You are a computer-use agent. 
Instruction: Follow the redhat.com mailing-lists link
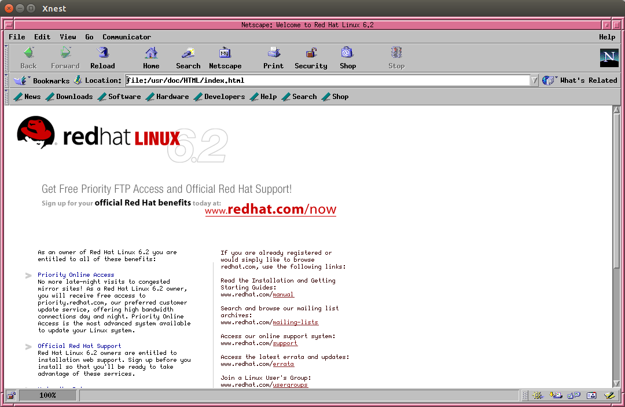[295, 322]
